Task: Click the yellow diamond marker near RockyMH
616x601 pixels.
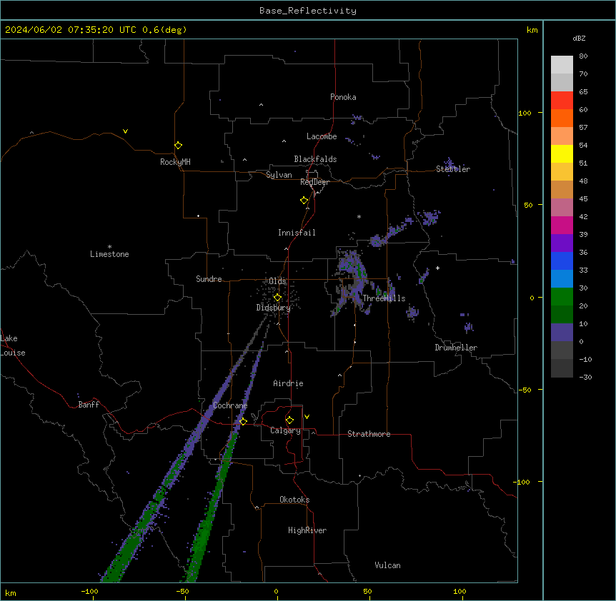Action: [x=178, y=146]
